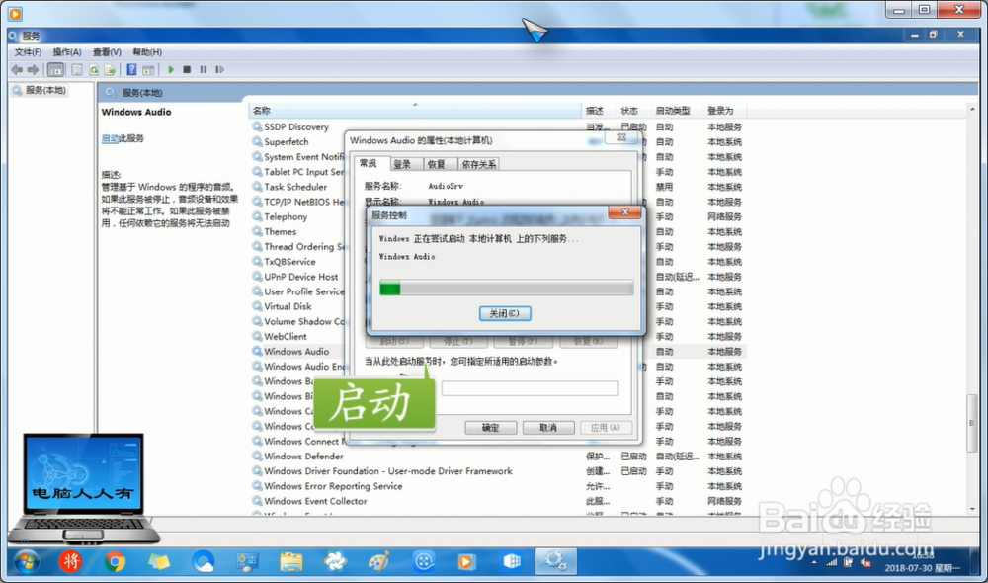The height and width of the screenshot is (583, 988).
Task: Select the Windows Audio service row
Action: [296, 352]
